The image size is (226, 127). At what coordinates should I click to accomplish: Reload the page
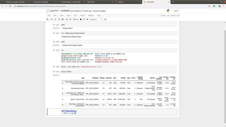click(x=10, y=6)
